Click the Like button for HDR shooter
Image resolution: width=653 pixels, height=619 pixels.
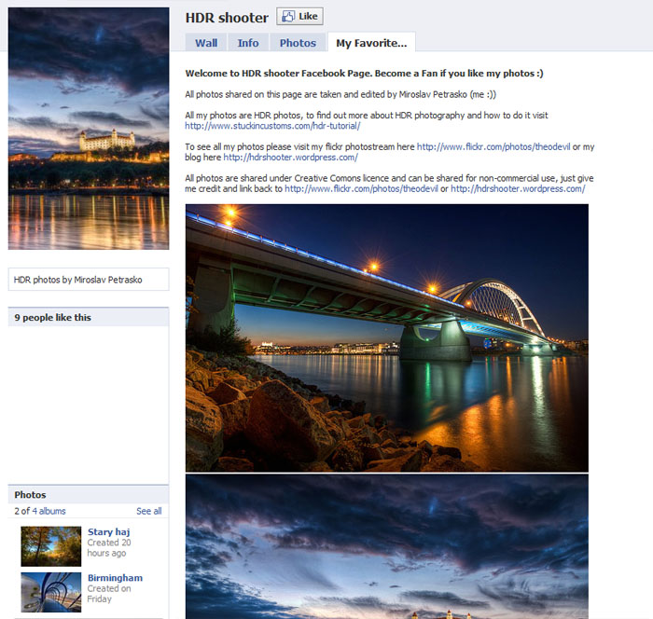tap(299, 16)
